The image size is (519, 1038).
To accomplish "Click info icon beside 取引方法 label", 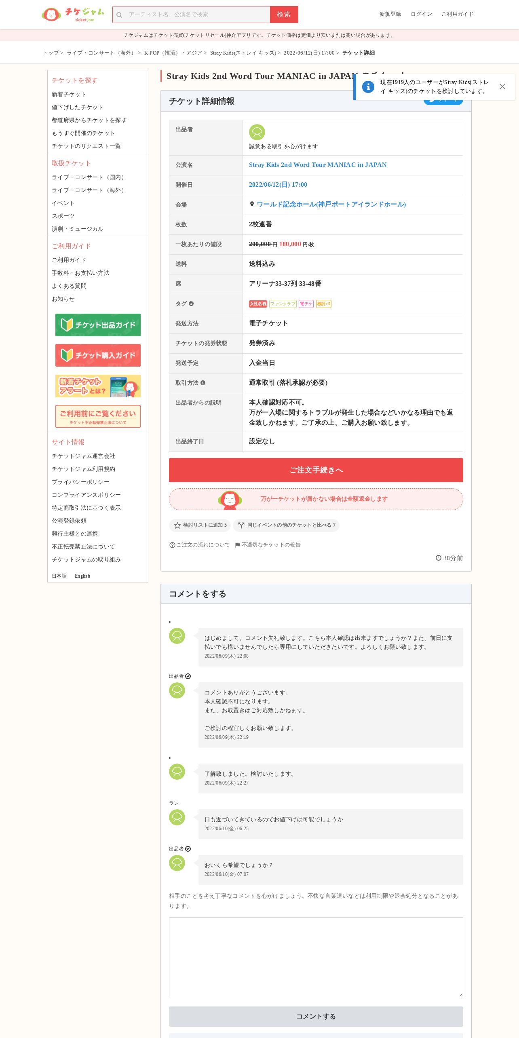I will coord(203,383).
